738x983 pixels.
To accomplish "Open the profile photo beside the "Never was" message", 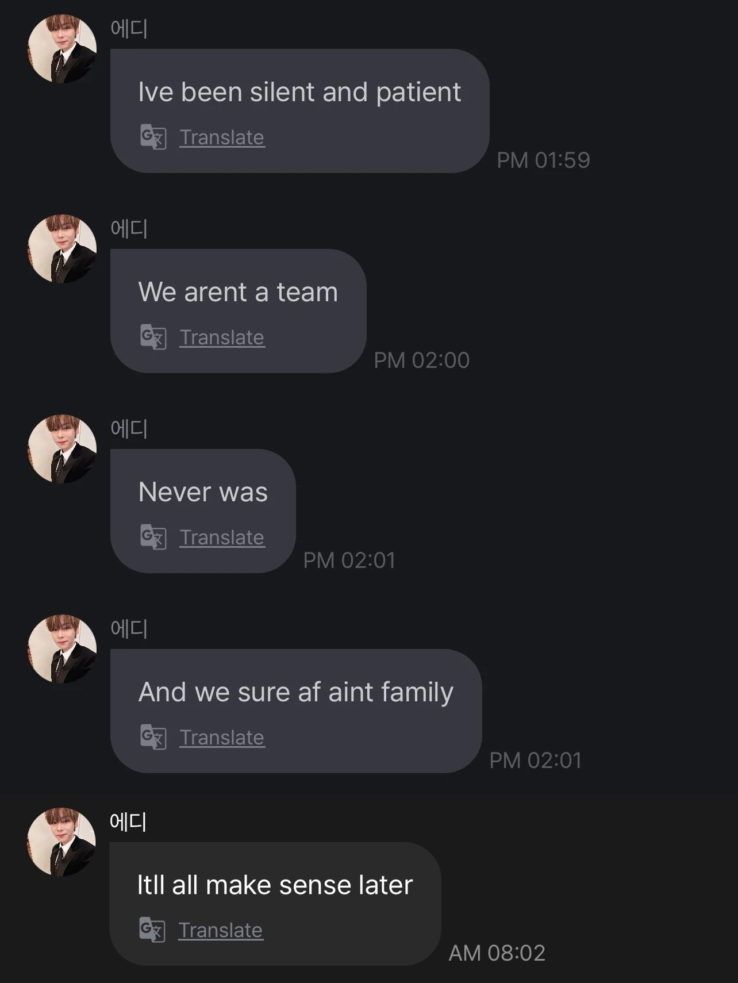I will tap(62, 449).
